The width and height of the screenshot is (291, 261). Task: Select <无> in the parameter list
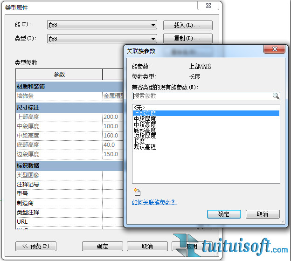[x=139, y=108]
